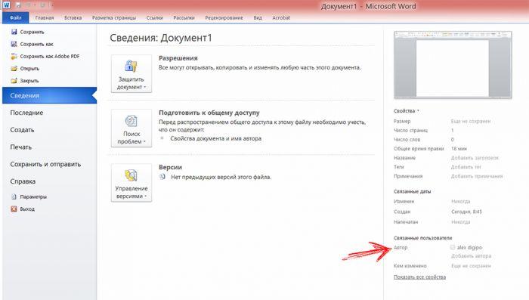Click the Open folder icon in the sidebar
The image size is (529, 300).
pyautogui.click(x=14, y=69)
